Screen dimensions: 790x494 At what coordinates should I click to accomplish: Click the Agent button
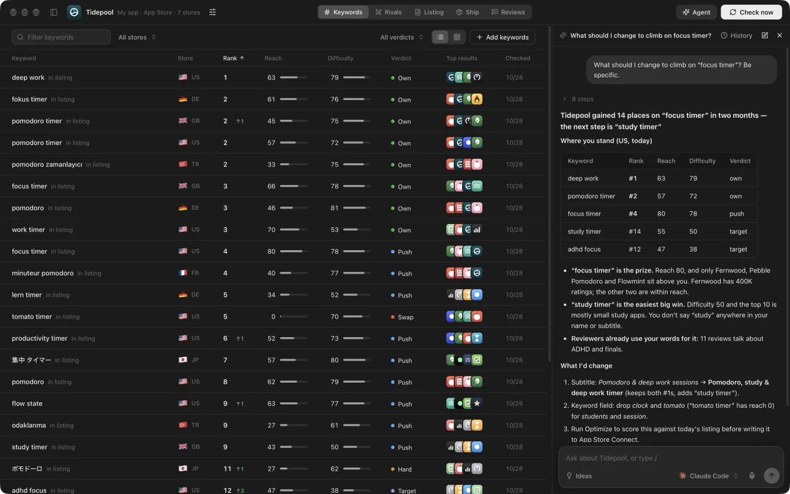[697, 12]
